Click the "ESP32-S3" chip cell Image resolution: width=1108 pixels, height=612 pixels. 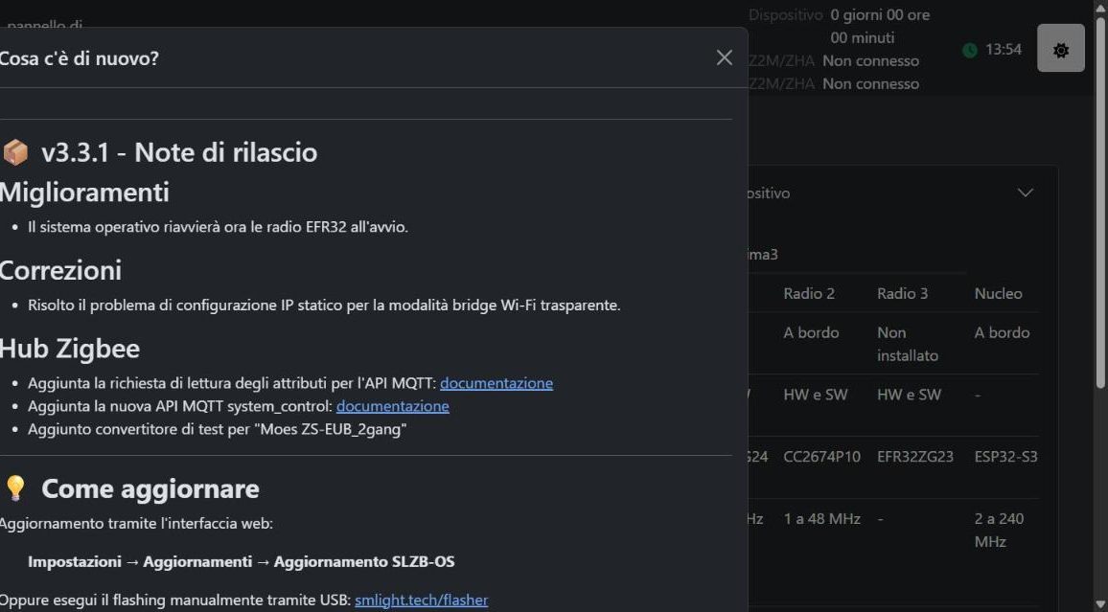(x=1006, y=457)
